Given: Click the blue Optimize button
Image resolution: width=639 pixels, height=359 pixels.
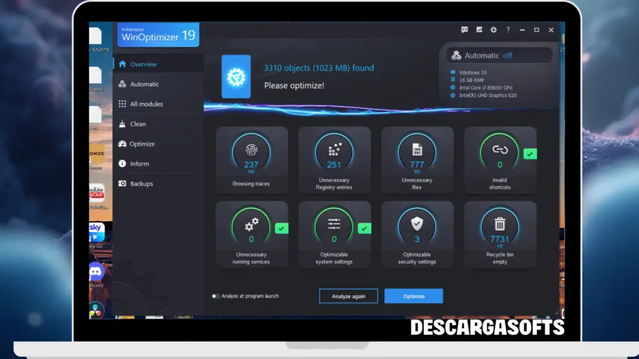Looking at the screenshot, I should 414,295.
